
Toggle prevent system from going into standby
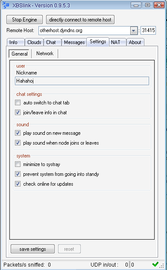(18, 174)
